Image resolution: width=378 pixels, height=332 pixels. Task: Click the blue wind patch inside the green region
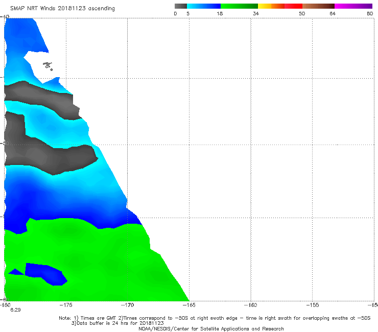click(45, 274)
